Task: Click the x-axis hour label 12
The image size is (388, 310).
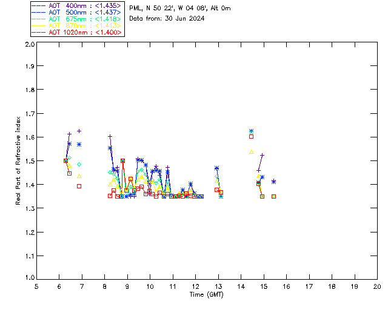Action: [195, 286]
